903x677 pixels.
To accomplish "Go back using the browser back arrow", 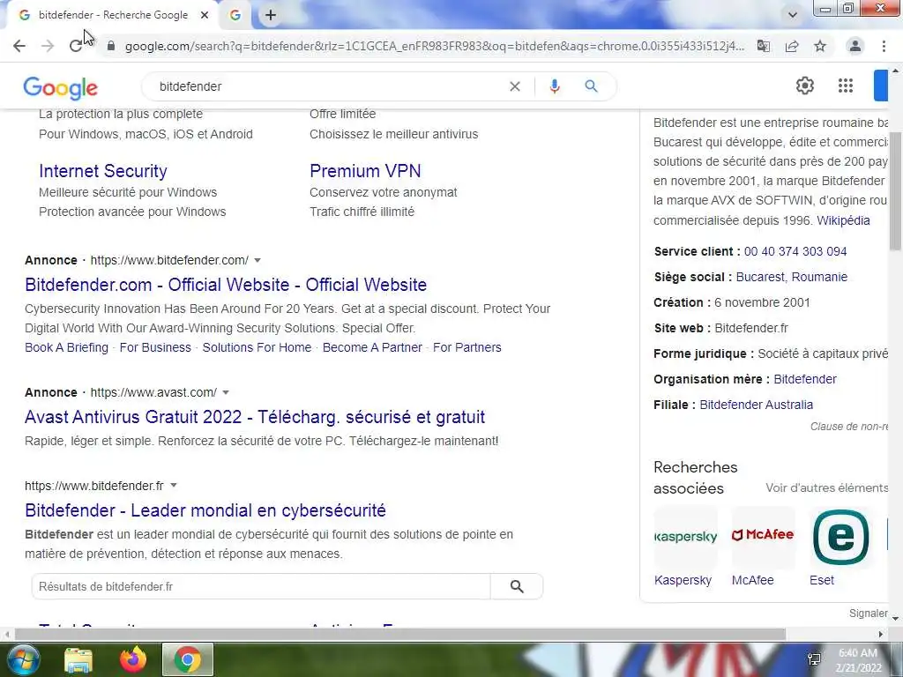I will tap(19, 46).
